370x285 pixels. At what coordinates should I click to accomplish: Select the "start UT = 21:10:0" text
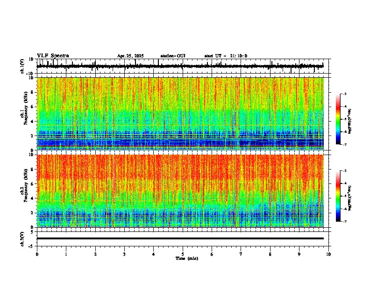[226, 56]
